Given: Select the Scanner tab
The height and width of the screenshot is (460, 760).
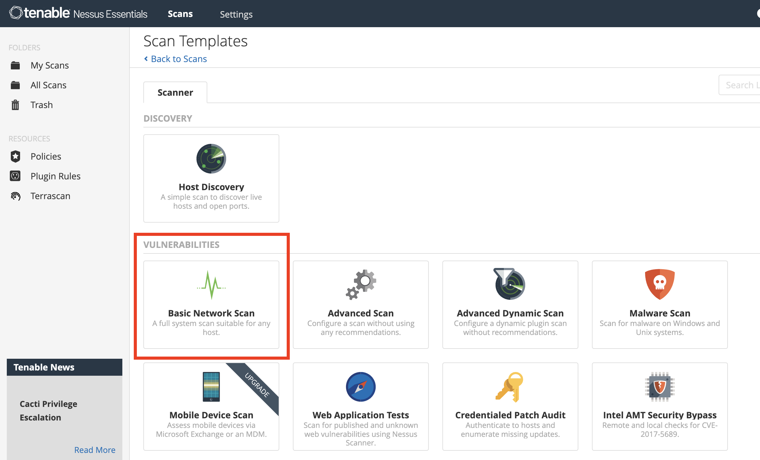Looking at the screenshot, I should (x=175, y=93).
